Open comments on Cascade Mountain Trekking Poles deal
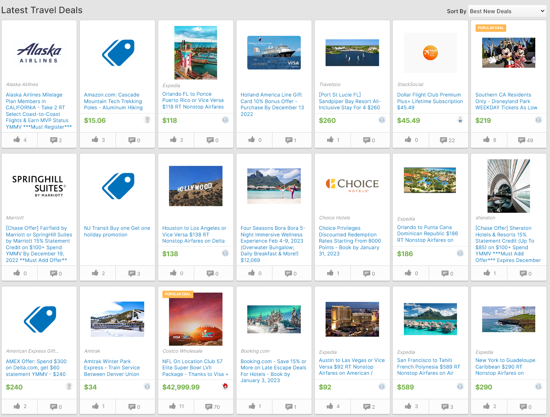The width and height of the screenshot is (550, 417). (135, 140)
